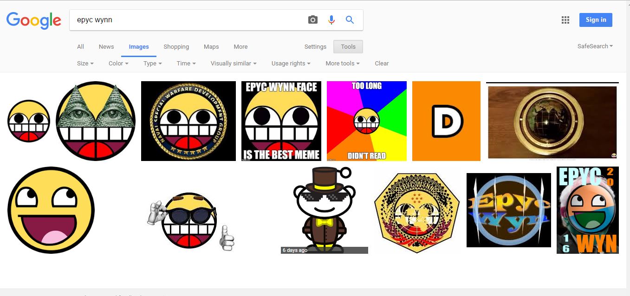Open the Too Long Didn't Read image

click(x=367, y=121)
